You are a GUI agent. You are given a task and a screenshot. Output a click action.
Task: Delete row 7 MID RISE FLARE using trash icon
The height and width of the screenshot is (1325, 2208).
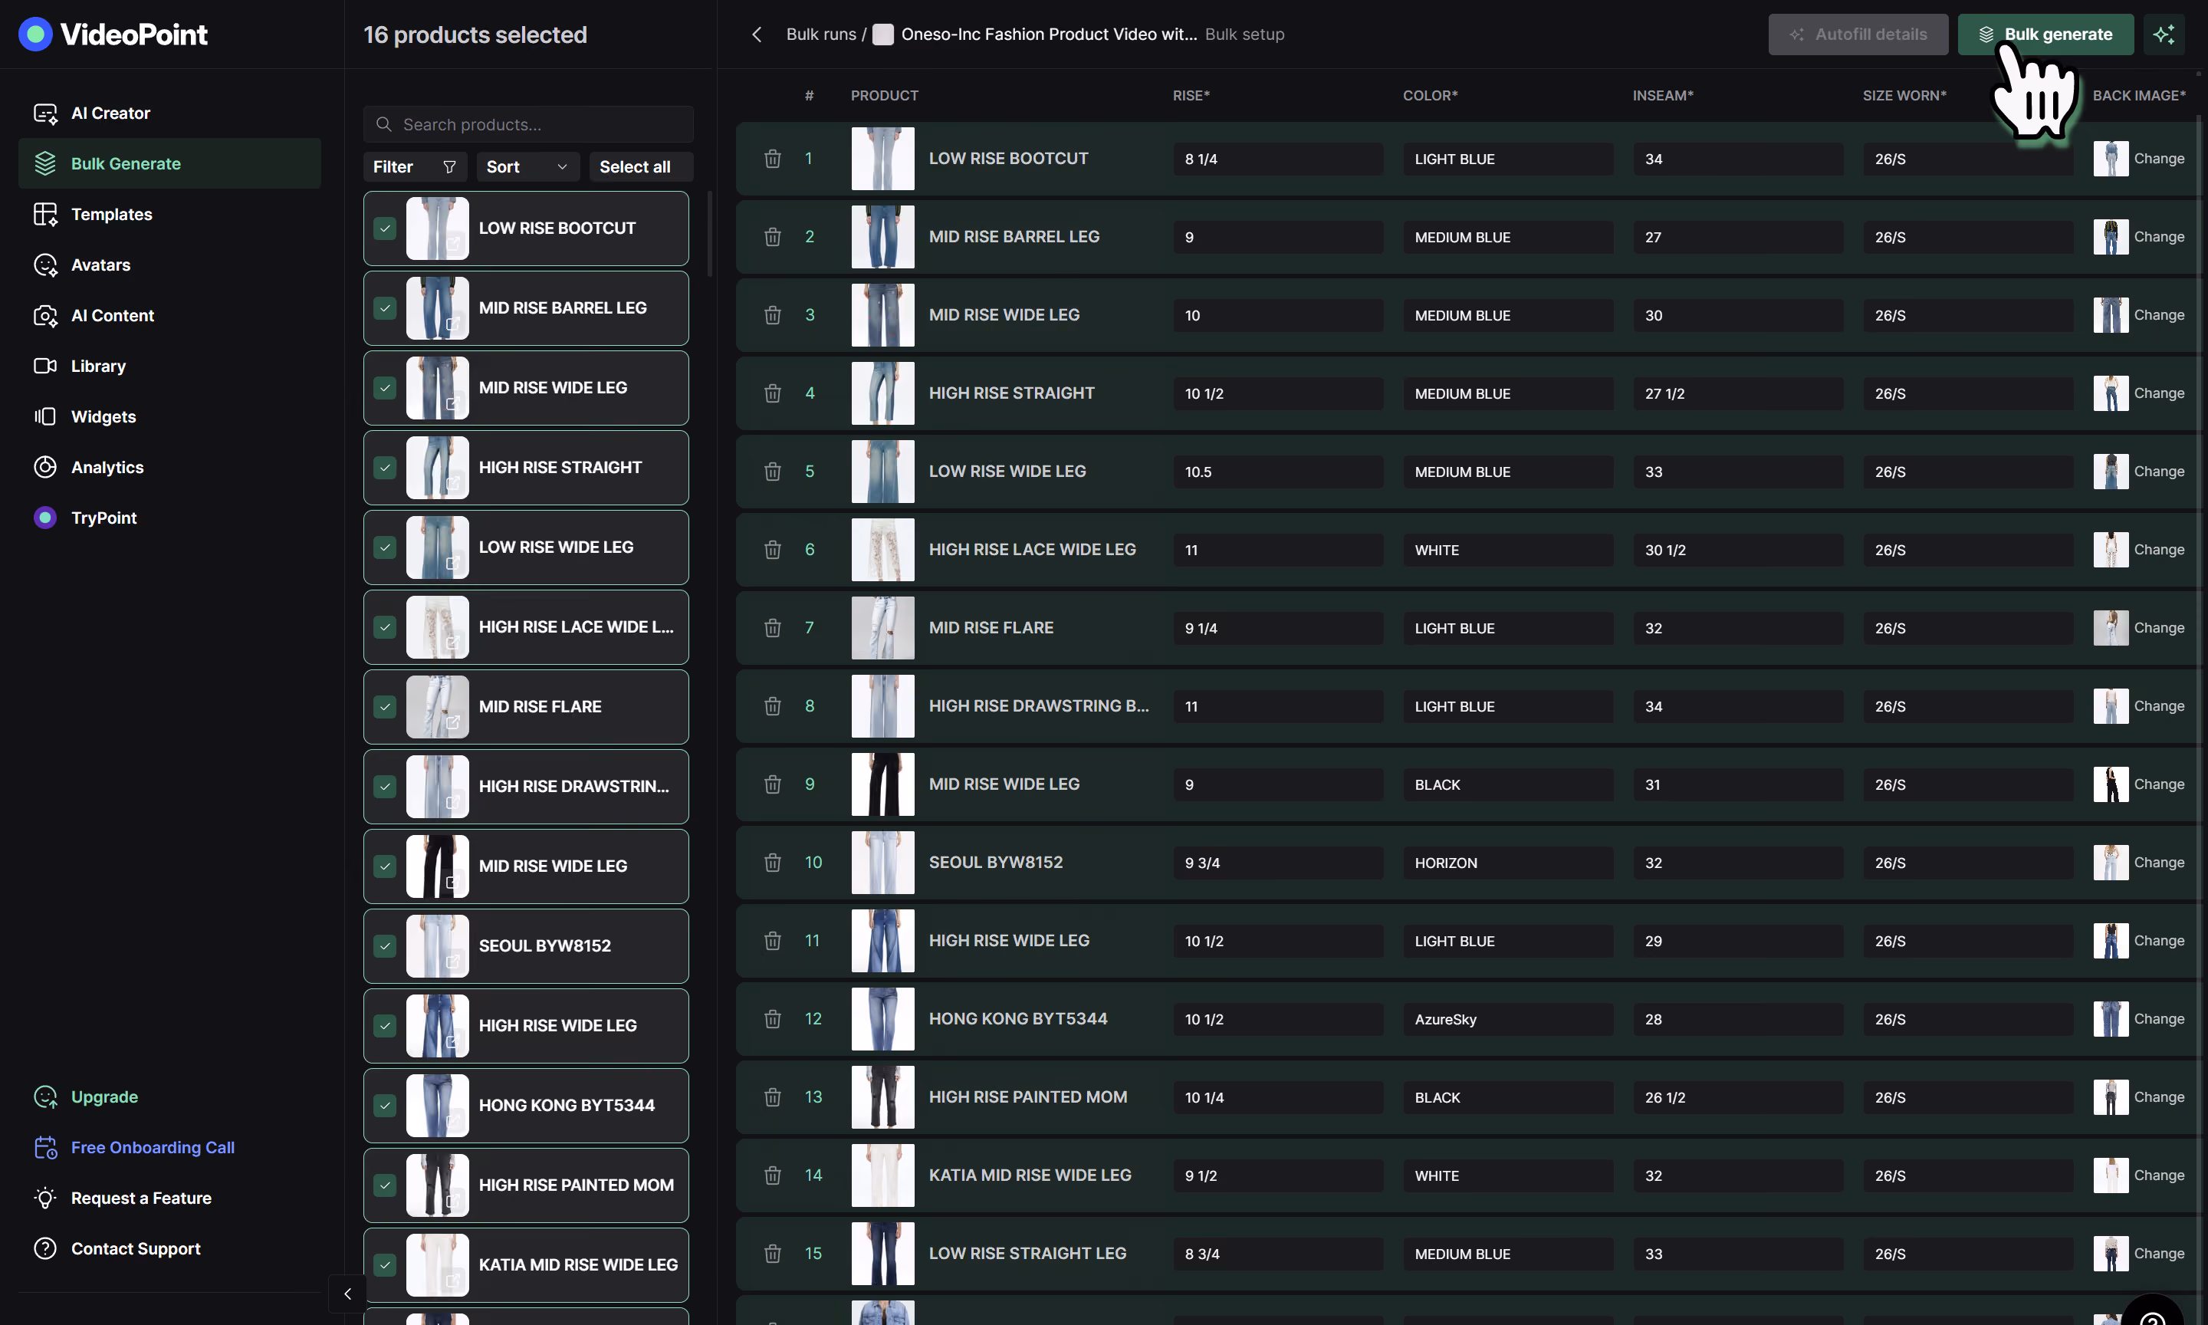[773, 628]
